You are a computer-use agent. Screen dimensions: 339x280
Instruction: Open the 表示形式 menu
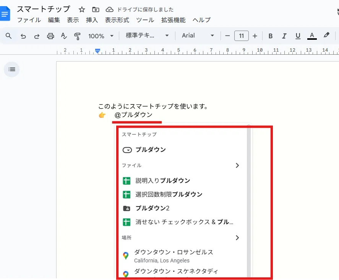point(117,20)
